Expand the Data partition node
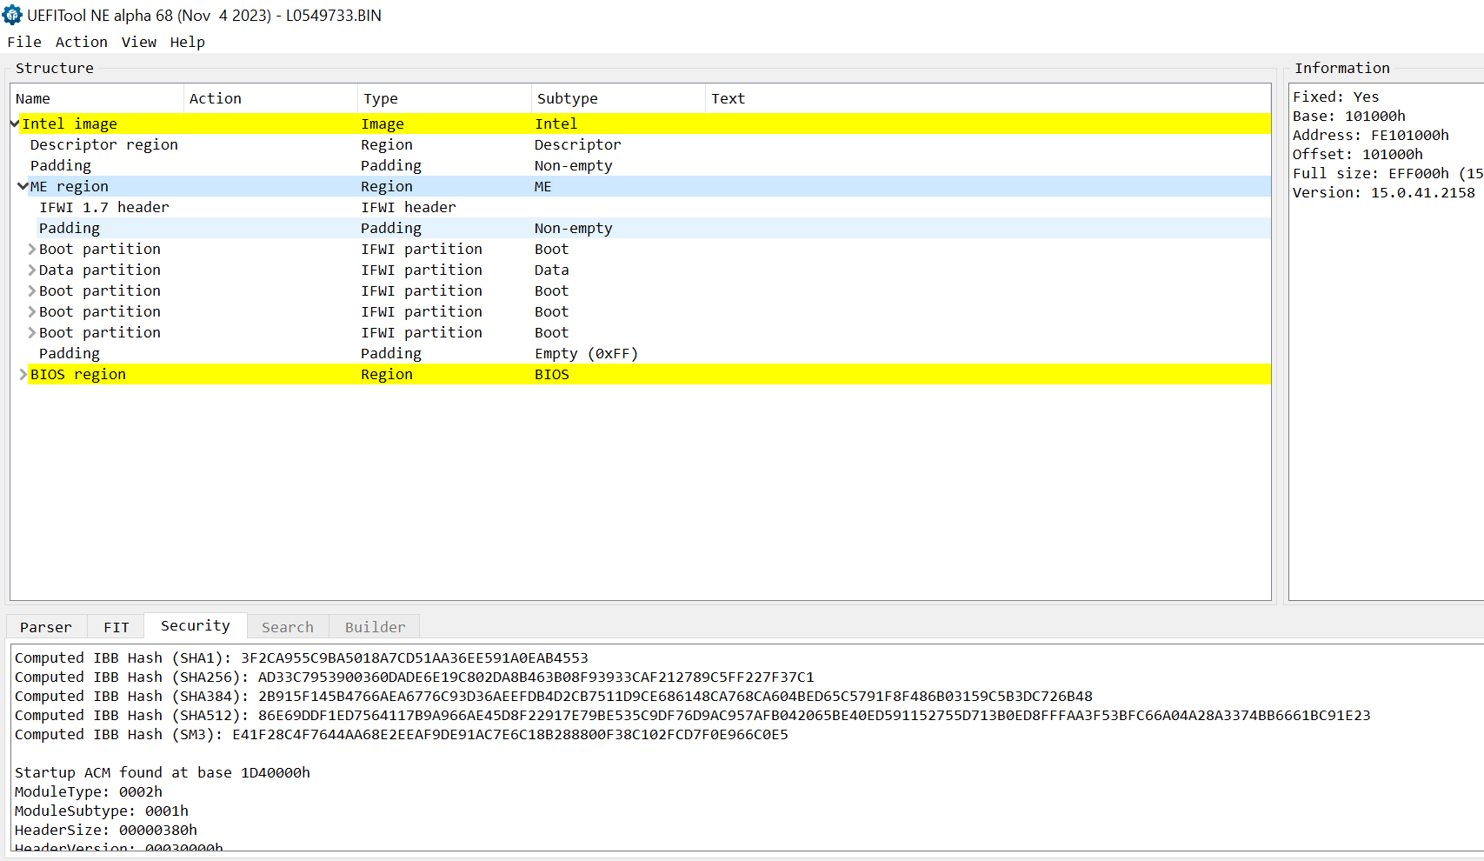Viewport: 1484px width, 861px height. coord(32,270)
